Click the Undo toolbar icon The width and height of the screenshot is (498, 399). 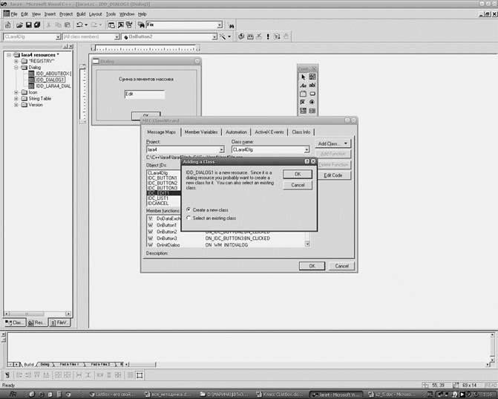tap(79, 25)
